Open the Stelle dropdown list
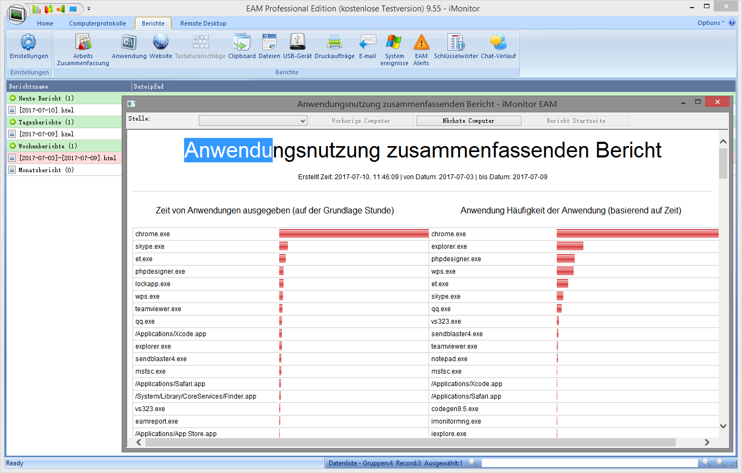Image resolution: width=742 pixels, height=473 pixels. 303,121
